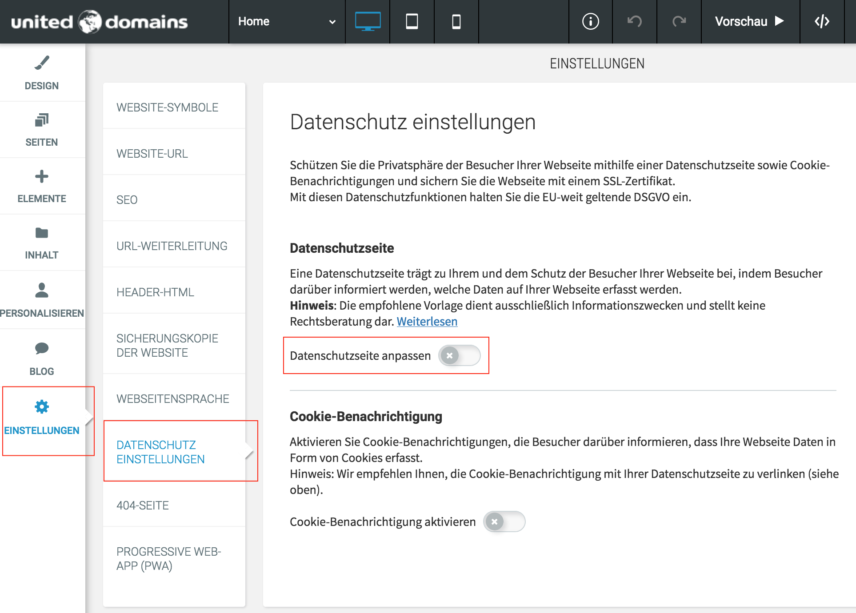The width and height of the screenshot is (856, 613).
Task: Click the undo arrow icon
Action: [634, 21]
